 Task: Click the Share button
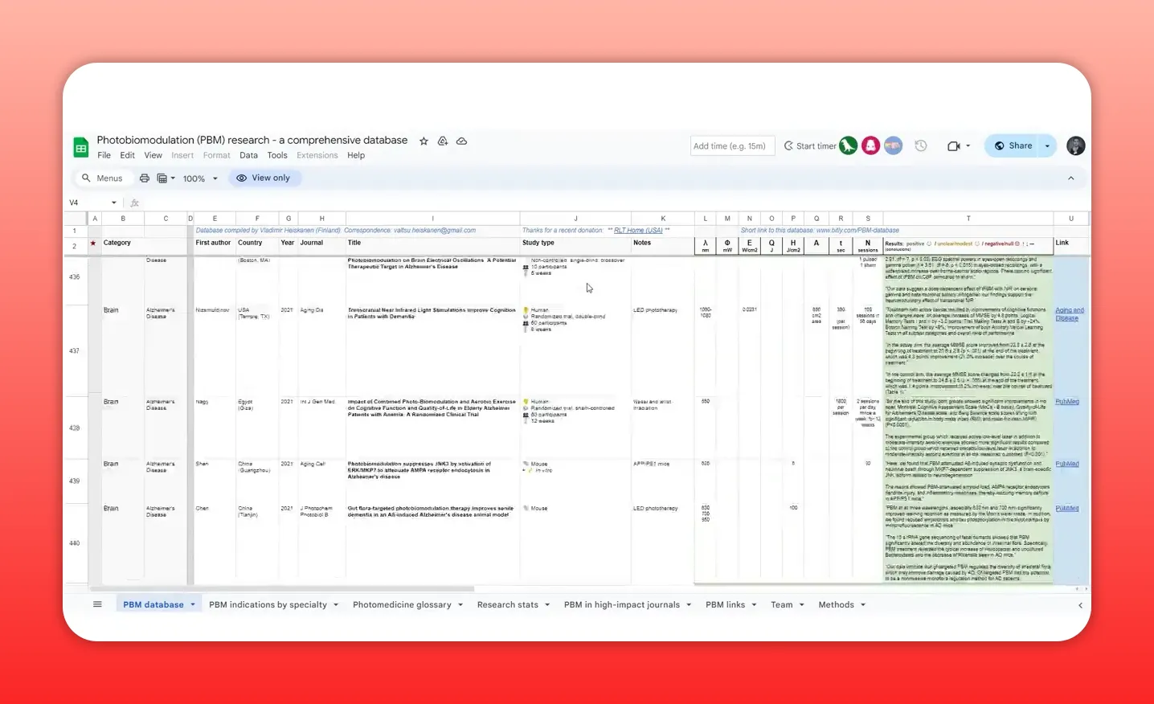click(1015, 145)
